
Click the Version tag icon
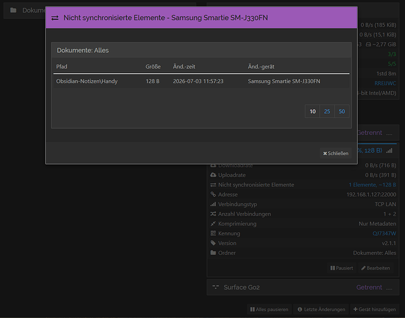click(213, 243)
